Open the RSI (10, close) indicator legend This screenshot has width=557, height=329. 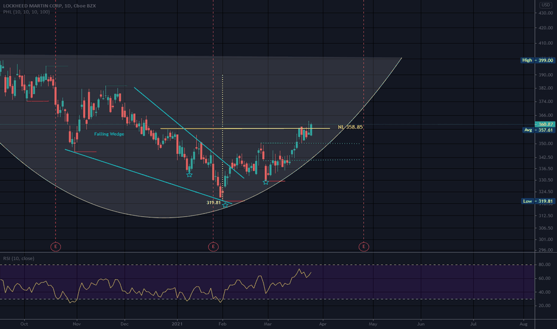tap(19, 258)
